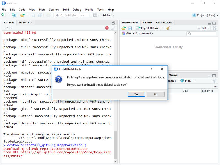Click the view working directory arrow icon
Viewport: 220px width, 165px height.
[x=11, y=28]
